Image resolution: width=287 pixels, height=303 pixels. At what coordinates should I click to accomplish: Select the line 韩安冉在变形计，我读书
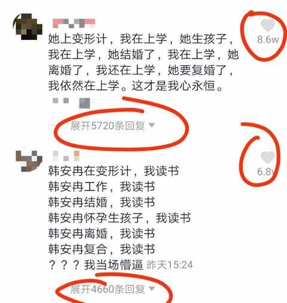click(114, 171)
